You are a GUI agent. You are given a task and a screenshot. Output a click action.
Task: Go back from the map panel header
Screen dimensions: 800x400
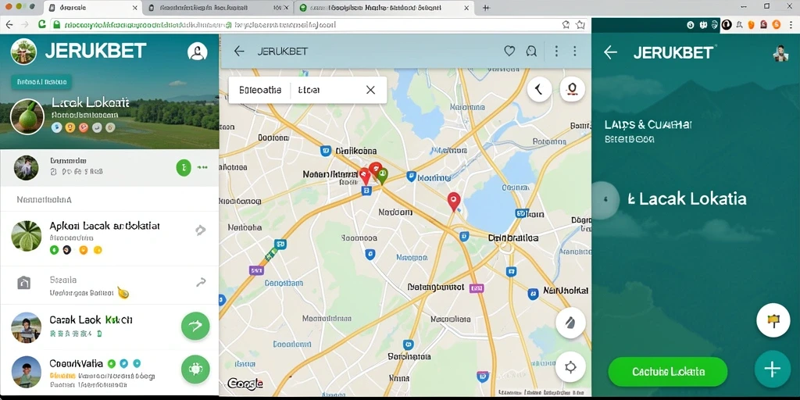[x=239, y=51]
